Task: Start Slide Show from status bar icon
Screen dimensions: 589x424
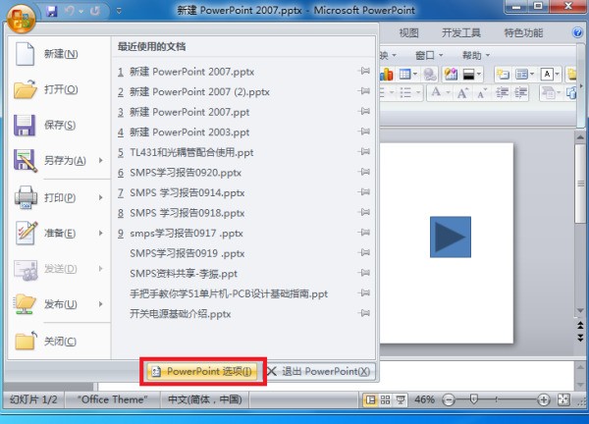Action: coord(401,400)
